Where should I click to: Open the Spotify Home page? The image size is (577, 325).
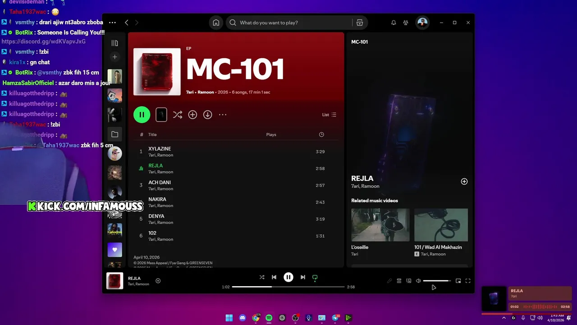pyautogui.click(x=216, y=23)
